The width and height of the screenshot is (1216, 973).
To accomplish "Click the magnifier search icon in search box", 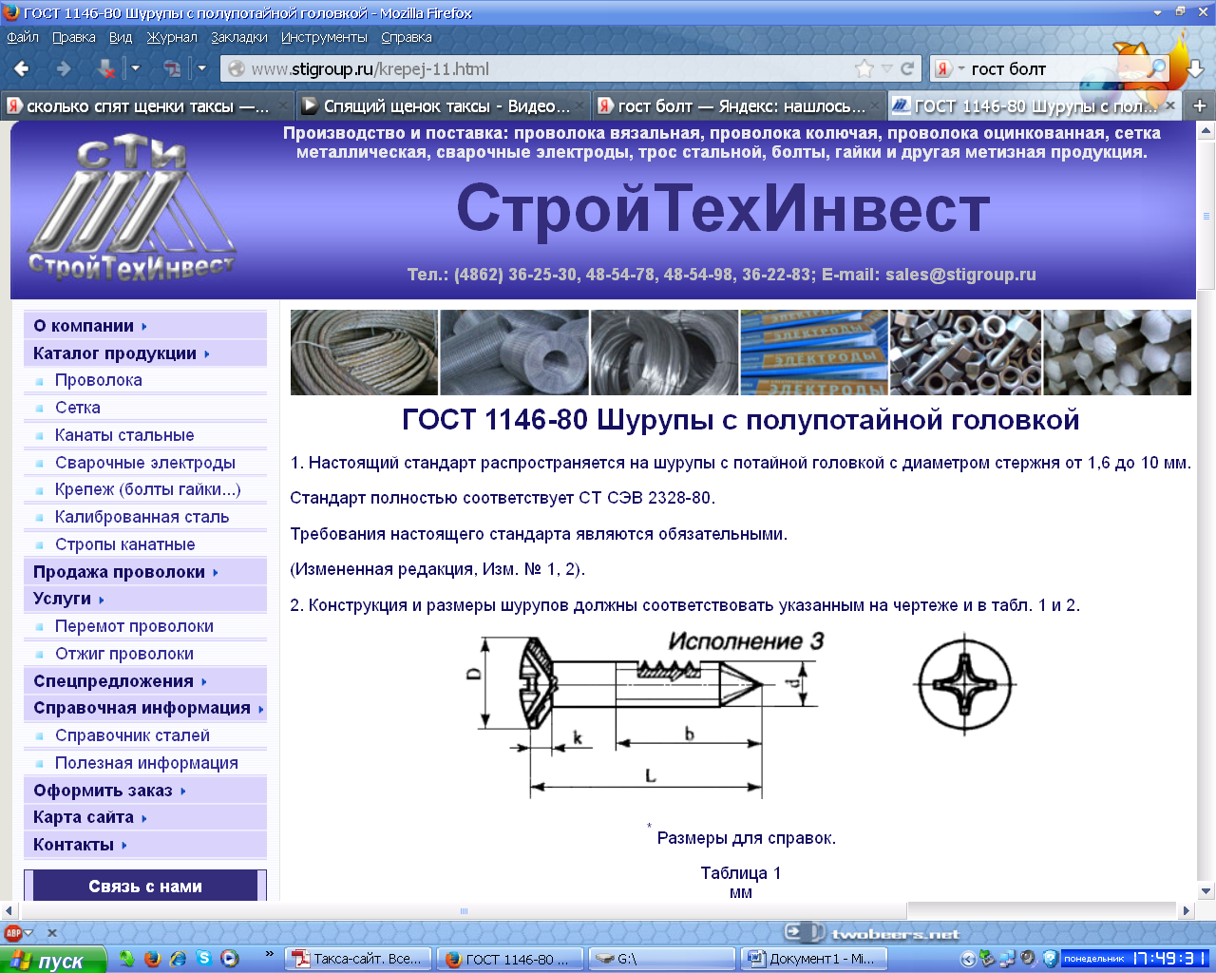I will click(1156, 68).
